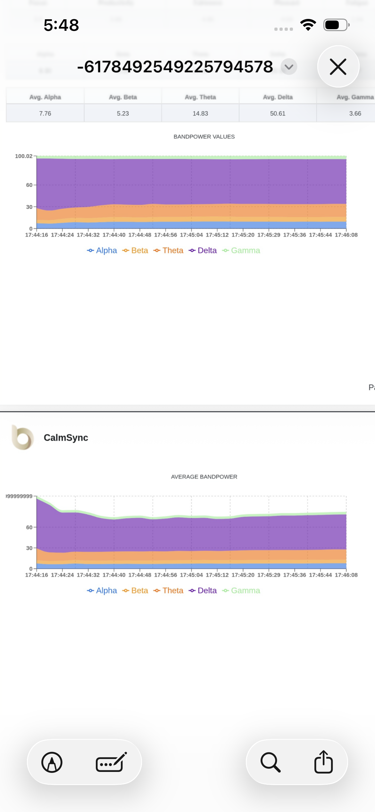Screen dimensions: 375x812
Task: Toggle Beta series in Bandpower Values legend
Action: click(135, 250)
